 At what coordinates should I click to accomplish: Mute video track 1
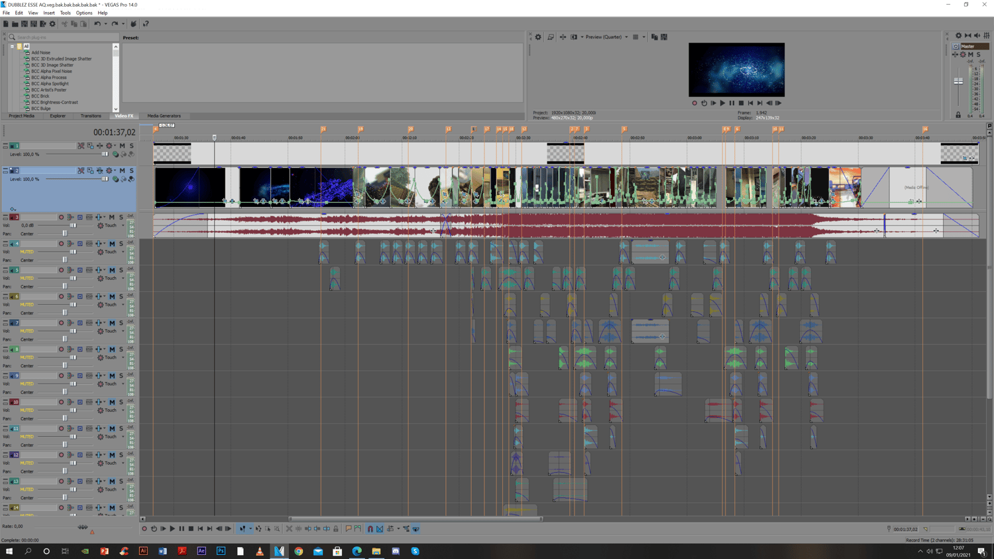123,146
